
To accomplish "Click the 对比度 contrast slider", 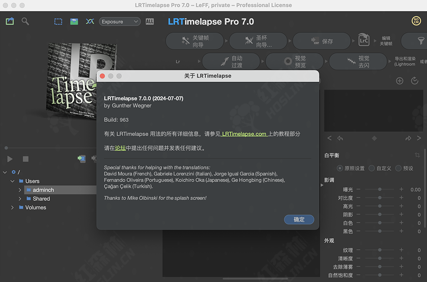I will pyautogui.click(x=380, y=198).
